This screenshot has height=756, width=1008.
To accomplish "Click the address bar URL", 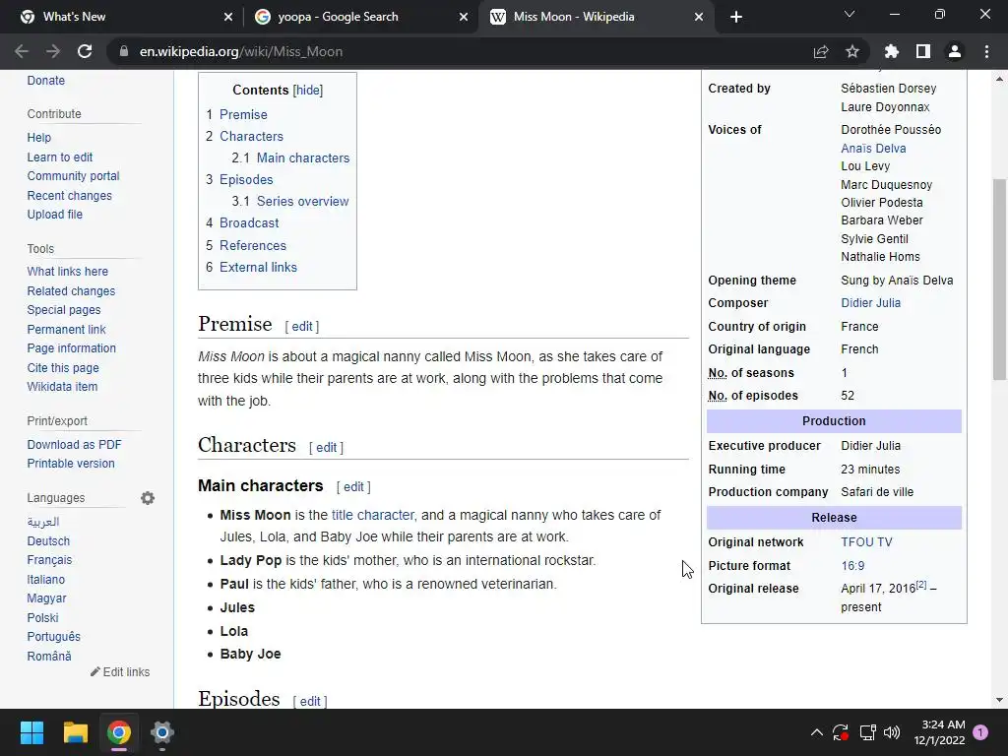I will tap(241, 51).
